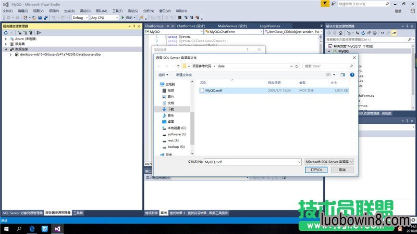
Task: Click the Refresh icon in Server Explorer toolbar
Action: click(6, 33)
